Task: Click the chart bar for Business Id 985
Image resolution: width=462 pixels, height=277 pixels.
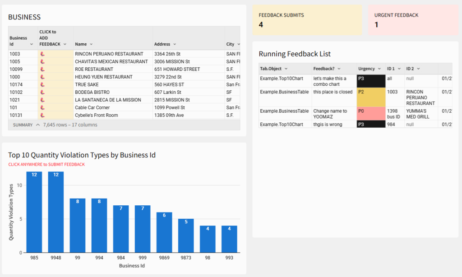Action: tap(34, 212)
